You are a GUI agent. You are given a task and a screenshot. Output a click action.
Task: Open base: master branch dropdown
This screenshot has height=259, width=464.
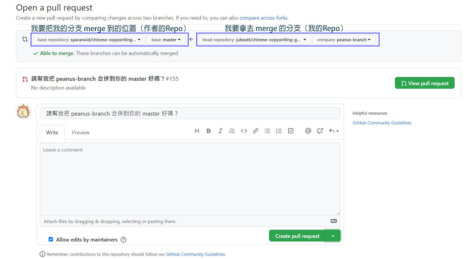[166, 40]
